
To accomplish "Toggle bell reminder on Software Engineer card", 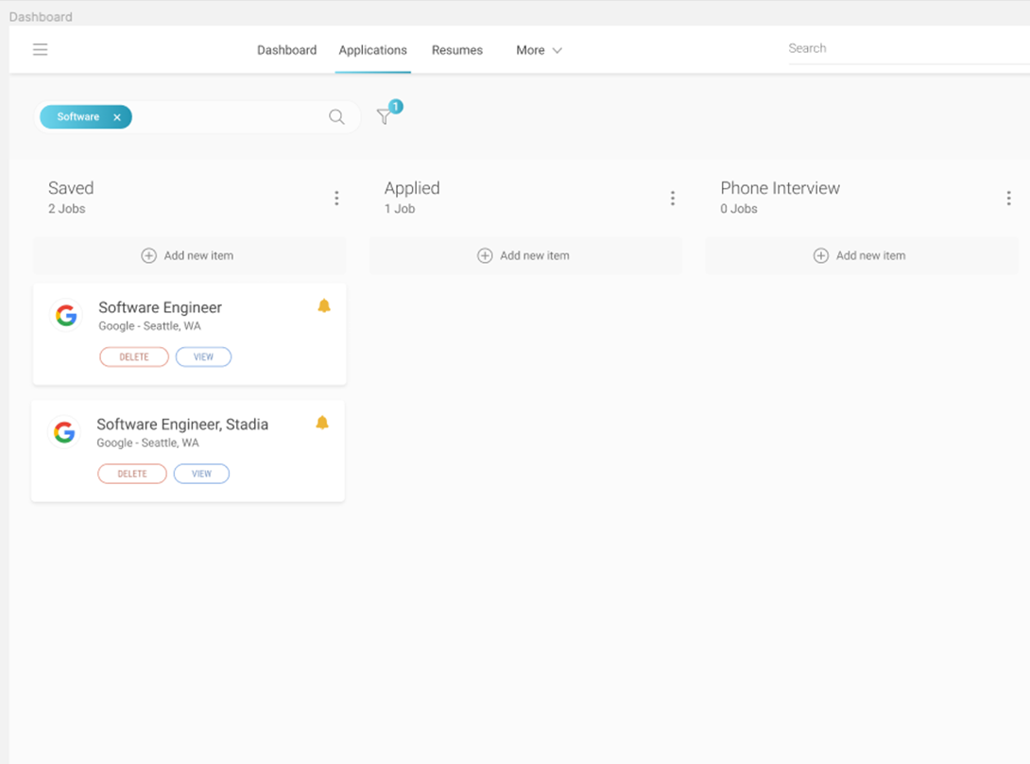I will 324,306.
